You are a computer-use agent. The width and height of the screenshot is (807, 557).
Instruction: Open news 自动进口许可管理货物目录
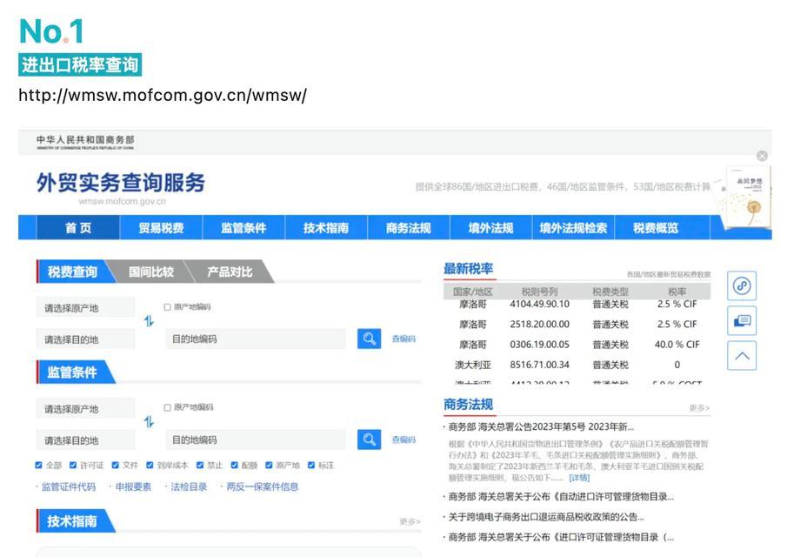click(x=561, y=497)
